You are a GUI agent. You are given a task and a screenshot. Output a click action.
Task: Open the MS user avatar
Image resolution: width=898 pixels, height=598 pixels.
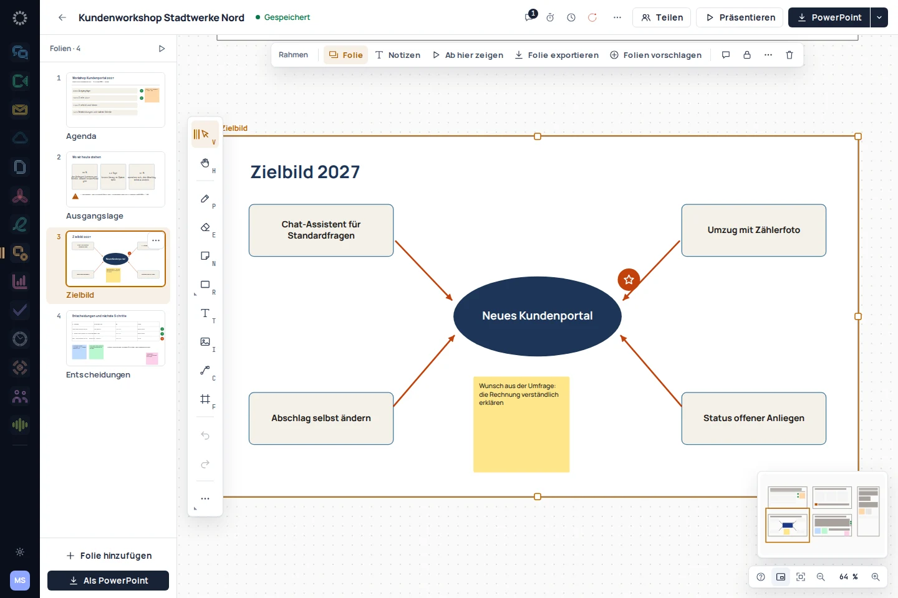[20, 581]
